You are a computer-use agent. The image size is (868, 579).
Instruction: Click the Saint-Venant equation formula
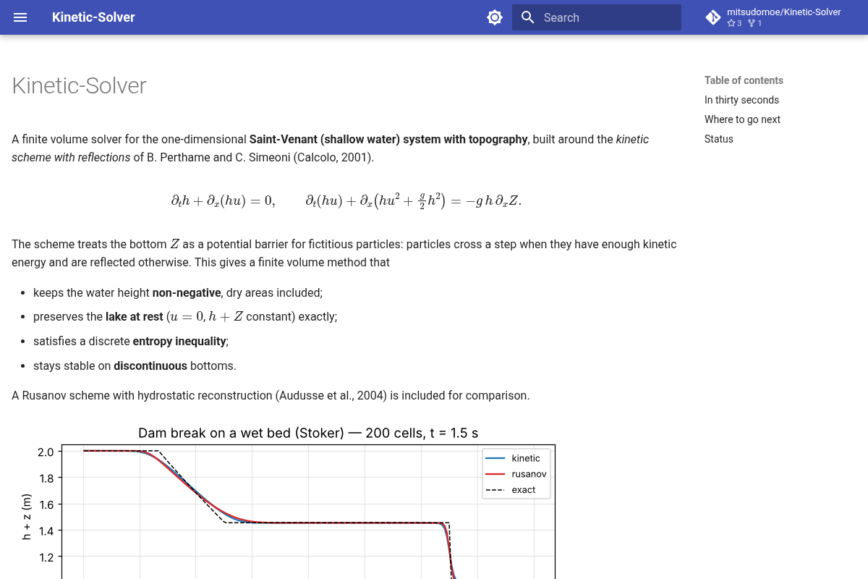346,200
